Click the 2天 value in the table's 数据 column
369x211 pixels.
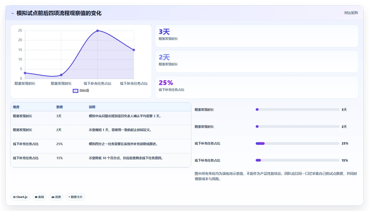click(x=59, y=130)
